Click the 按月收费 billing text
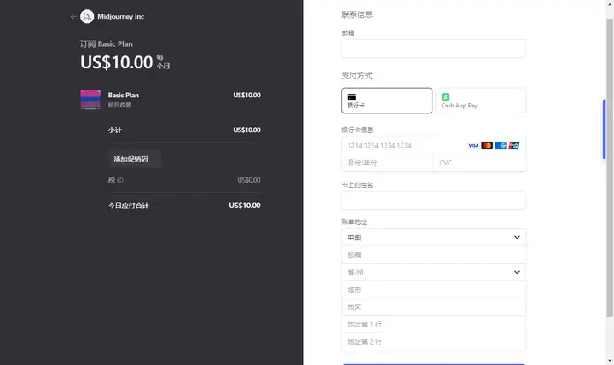614x365 pixels. (120, 105)
